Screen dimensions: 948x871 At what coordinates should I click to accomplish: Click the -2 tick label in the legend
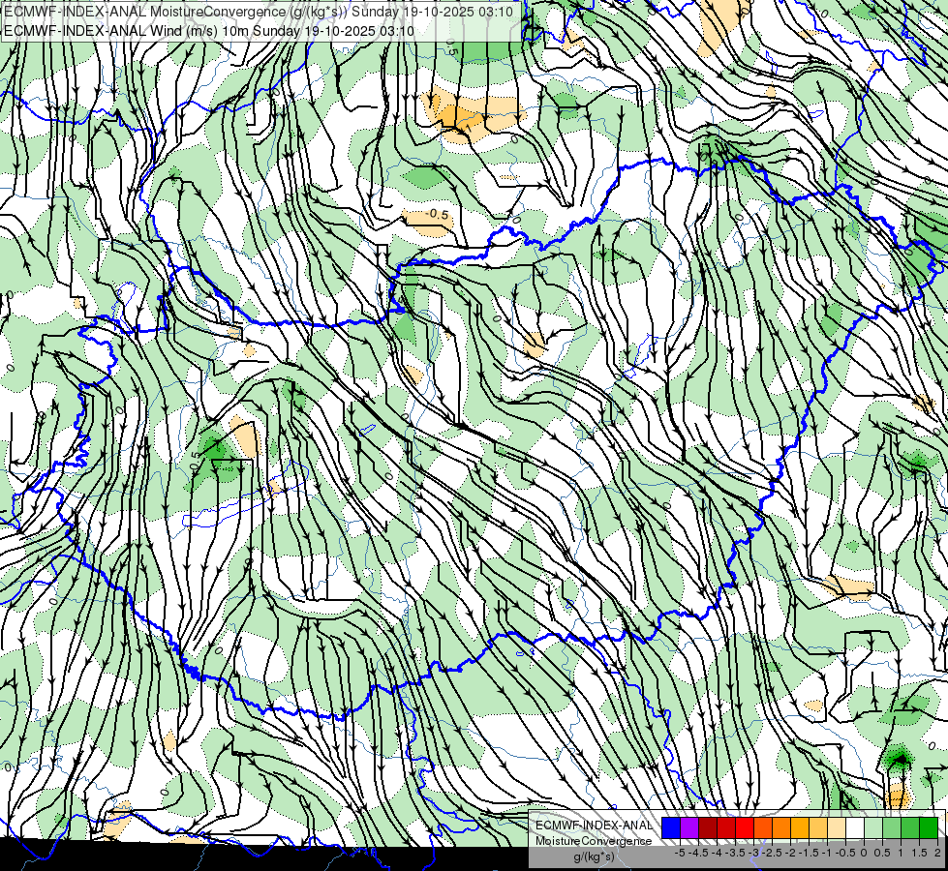click(790, 853)
